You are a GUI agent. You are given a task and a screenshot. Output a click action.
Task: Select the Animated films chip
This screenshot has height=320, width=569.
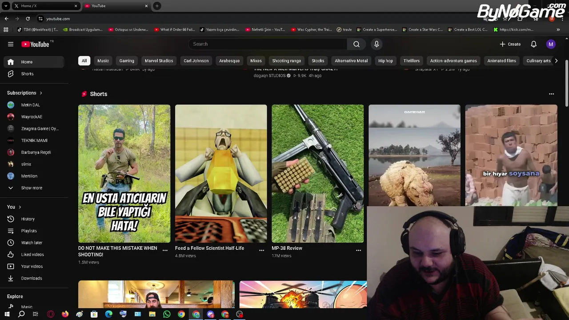(501, 61)
